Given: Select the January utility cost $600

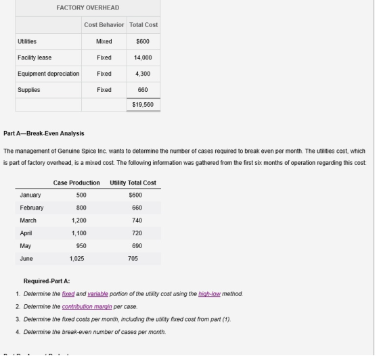Looking at the screenshot, I should coord(135,195).
